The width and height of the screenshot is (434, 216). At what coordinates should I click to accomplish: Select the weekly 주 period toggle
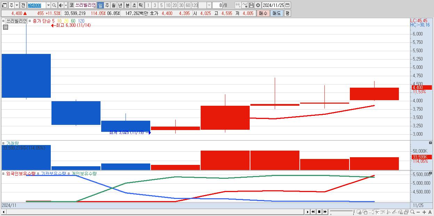[x=107, y=5]
